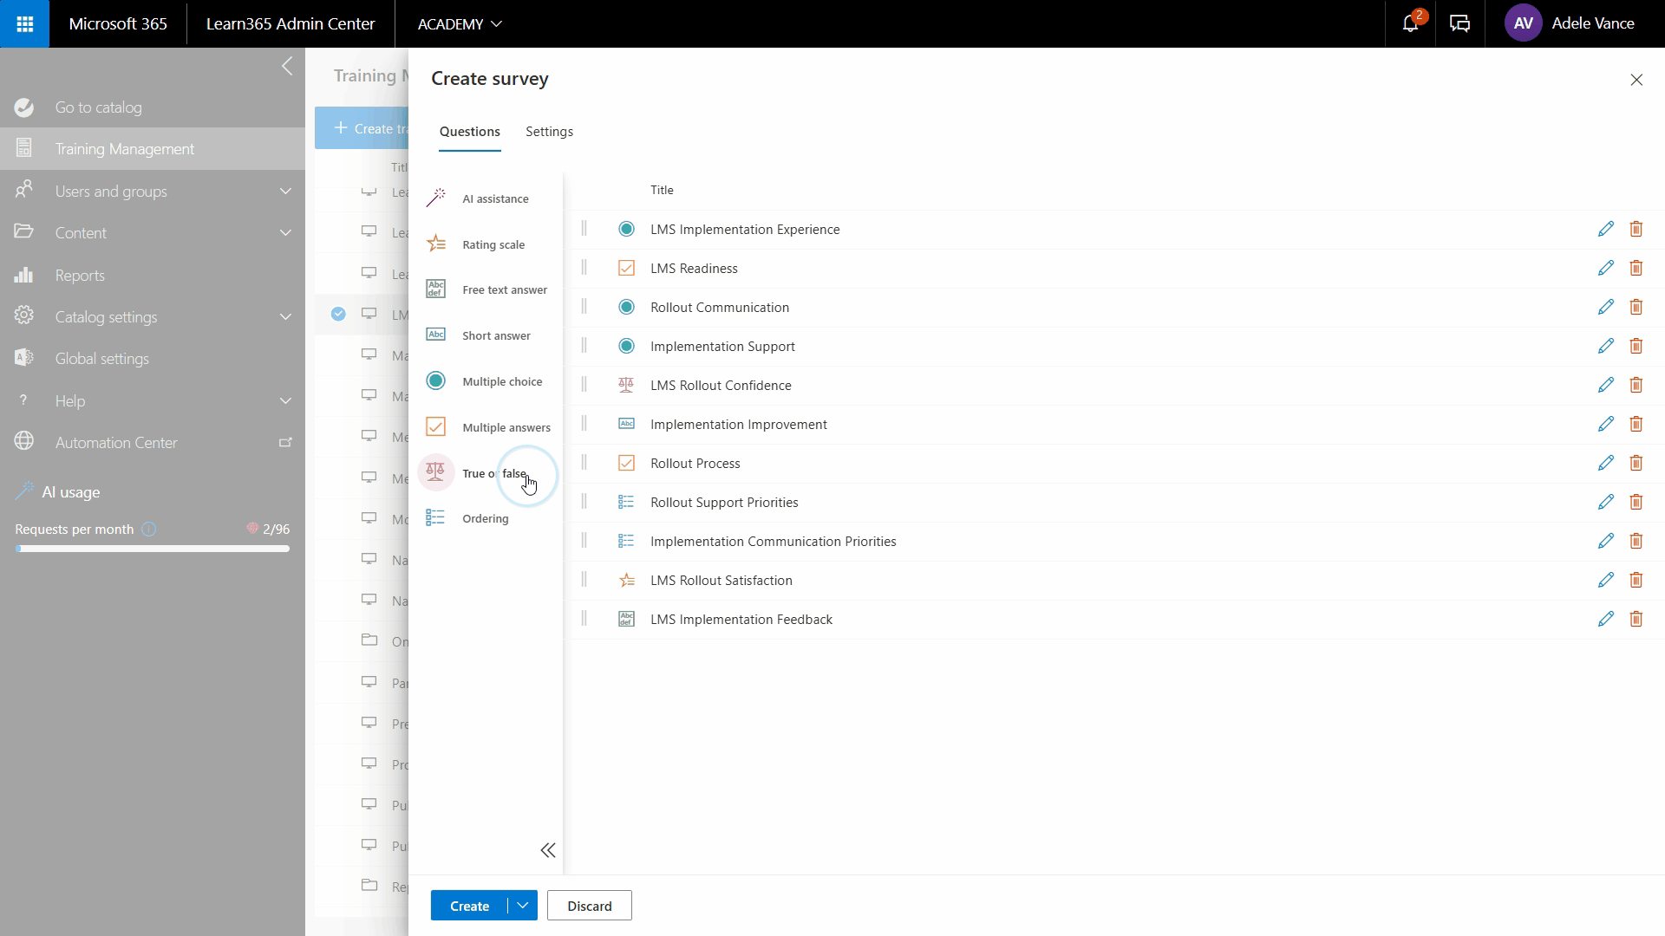
Task: Delete the LMS Implementation Feedback question
Action: pos(1636,619)
